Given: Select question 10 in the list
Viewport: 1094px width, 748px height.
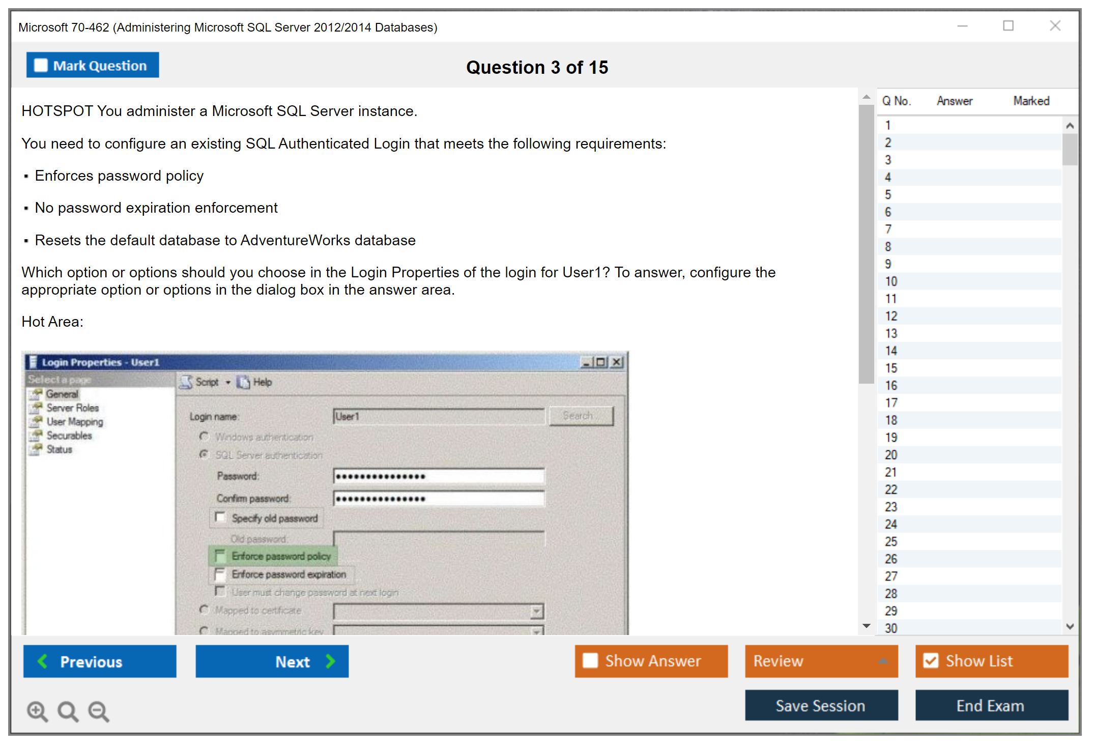Looking at the screenshot, I should [x=891, y=281].
